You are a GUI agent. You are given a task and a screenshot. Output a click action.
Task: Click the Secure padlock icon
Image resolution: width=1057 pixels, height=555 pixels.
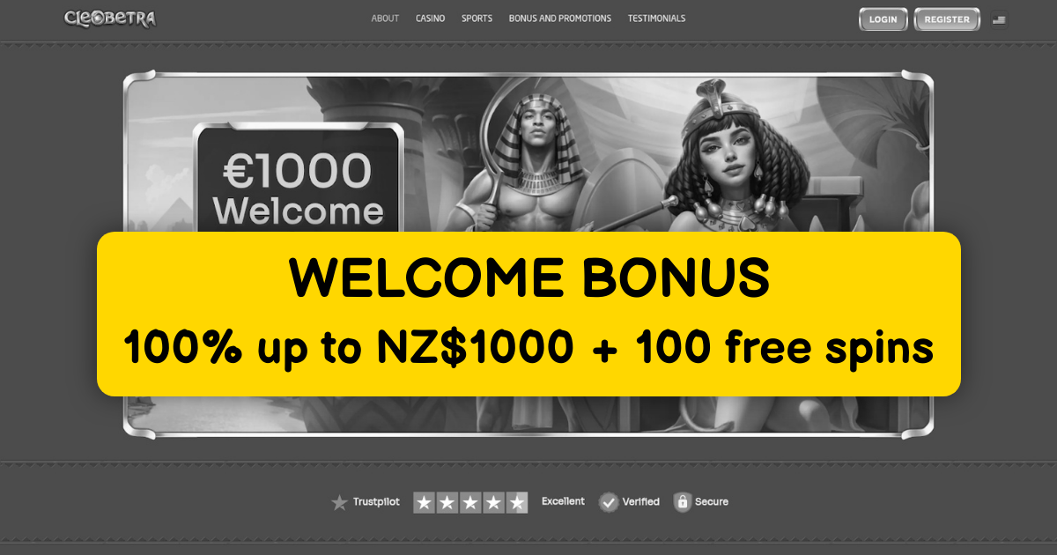(682, 502)
